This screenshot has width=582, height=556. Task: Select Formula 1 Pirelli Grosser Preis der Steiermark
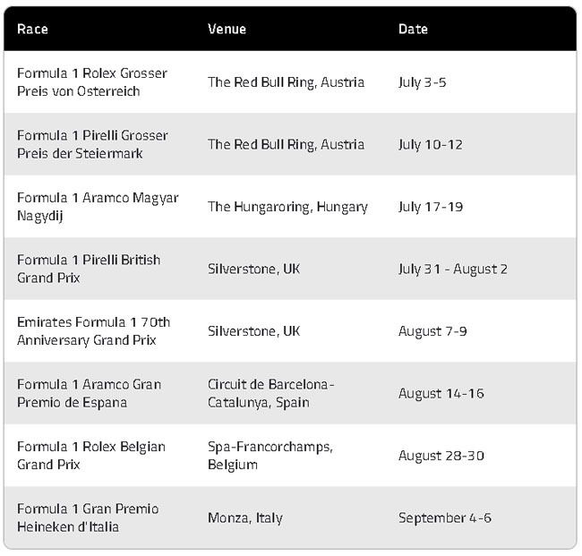pos(92,144)
